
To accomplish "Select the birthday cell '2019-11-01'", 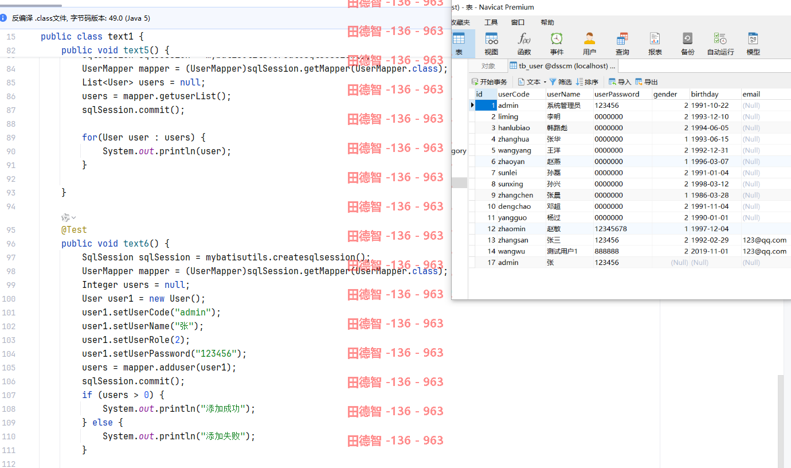I will point(715,251).
